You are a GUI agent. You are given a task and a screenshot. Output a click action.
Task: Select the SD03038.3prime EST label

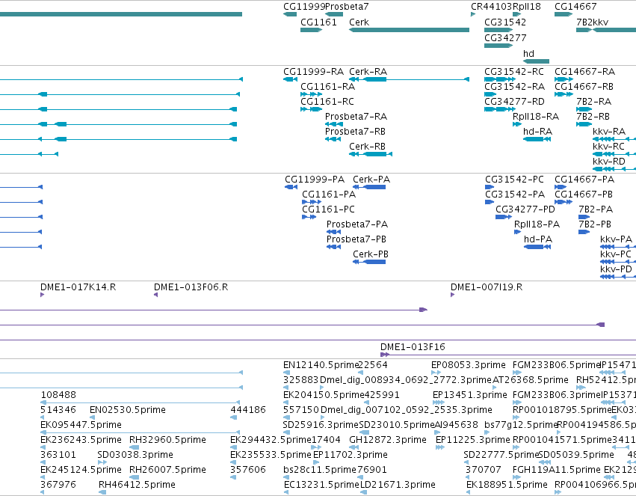[x=135, y=455]
